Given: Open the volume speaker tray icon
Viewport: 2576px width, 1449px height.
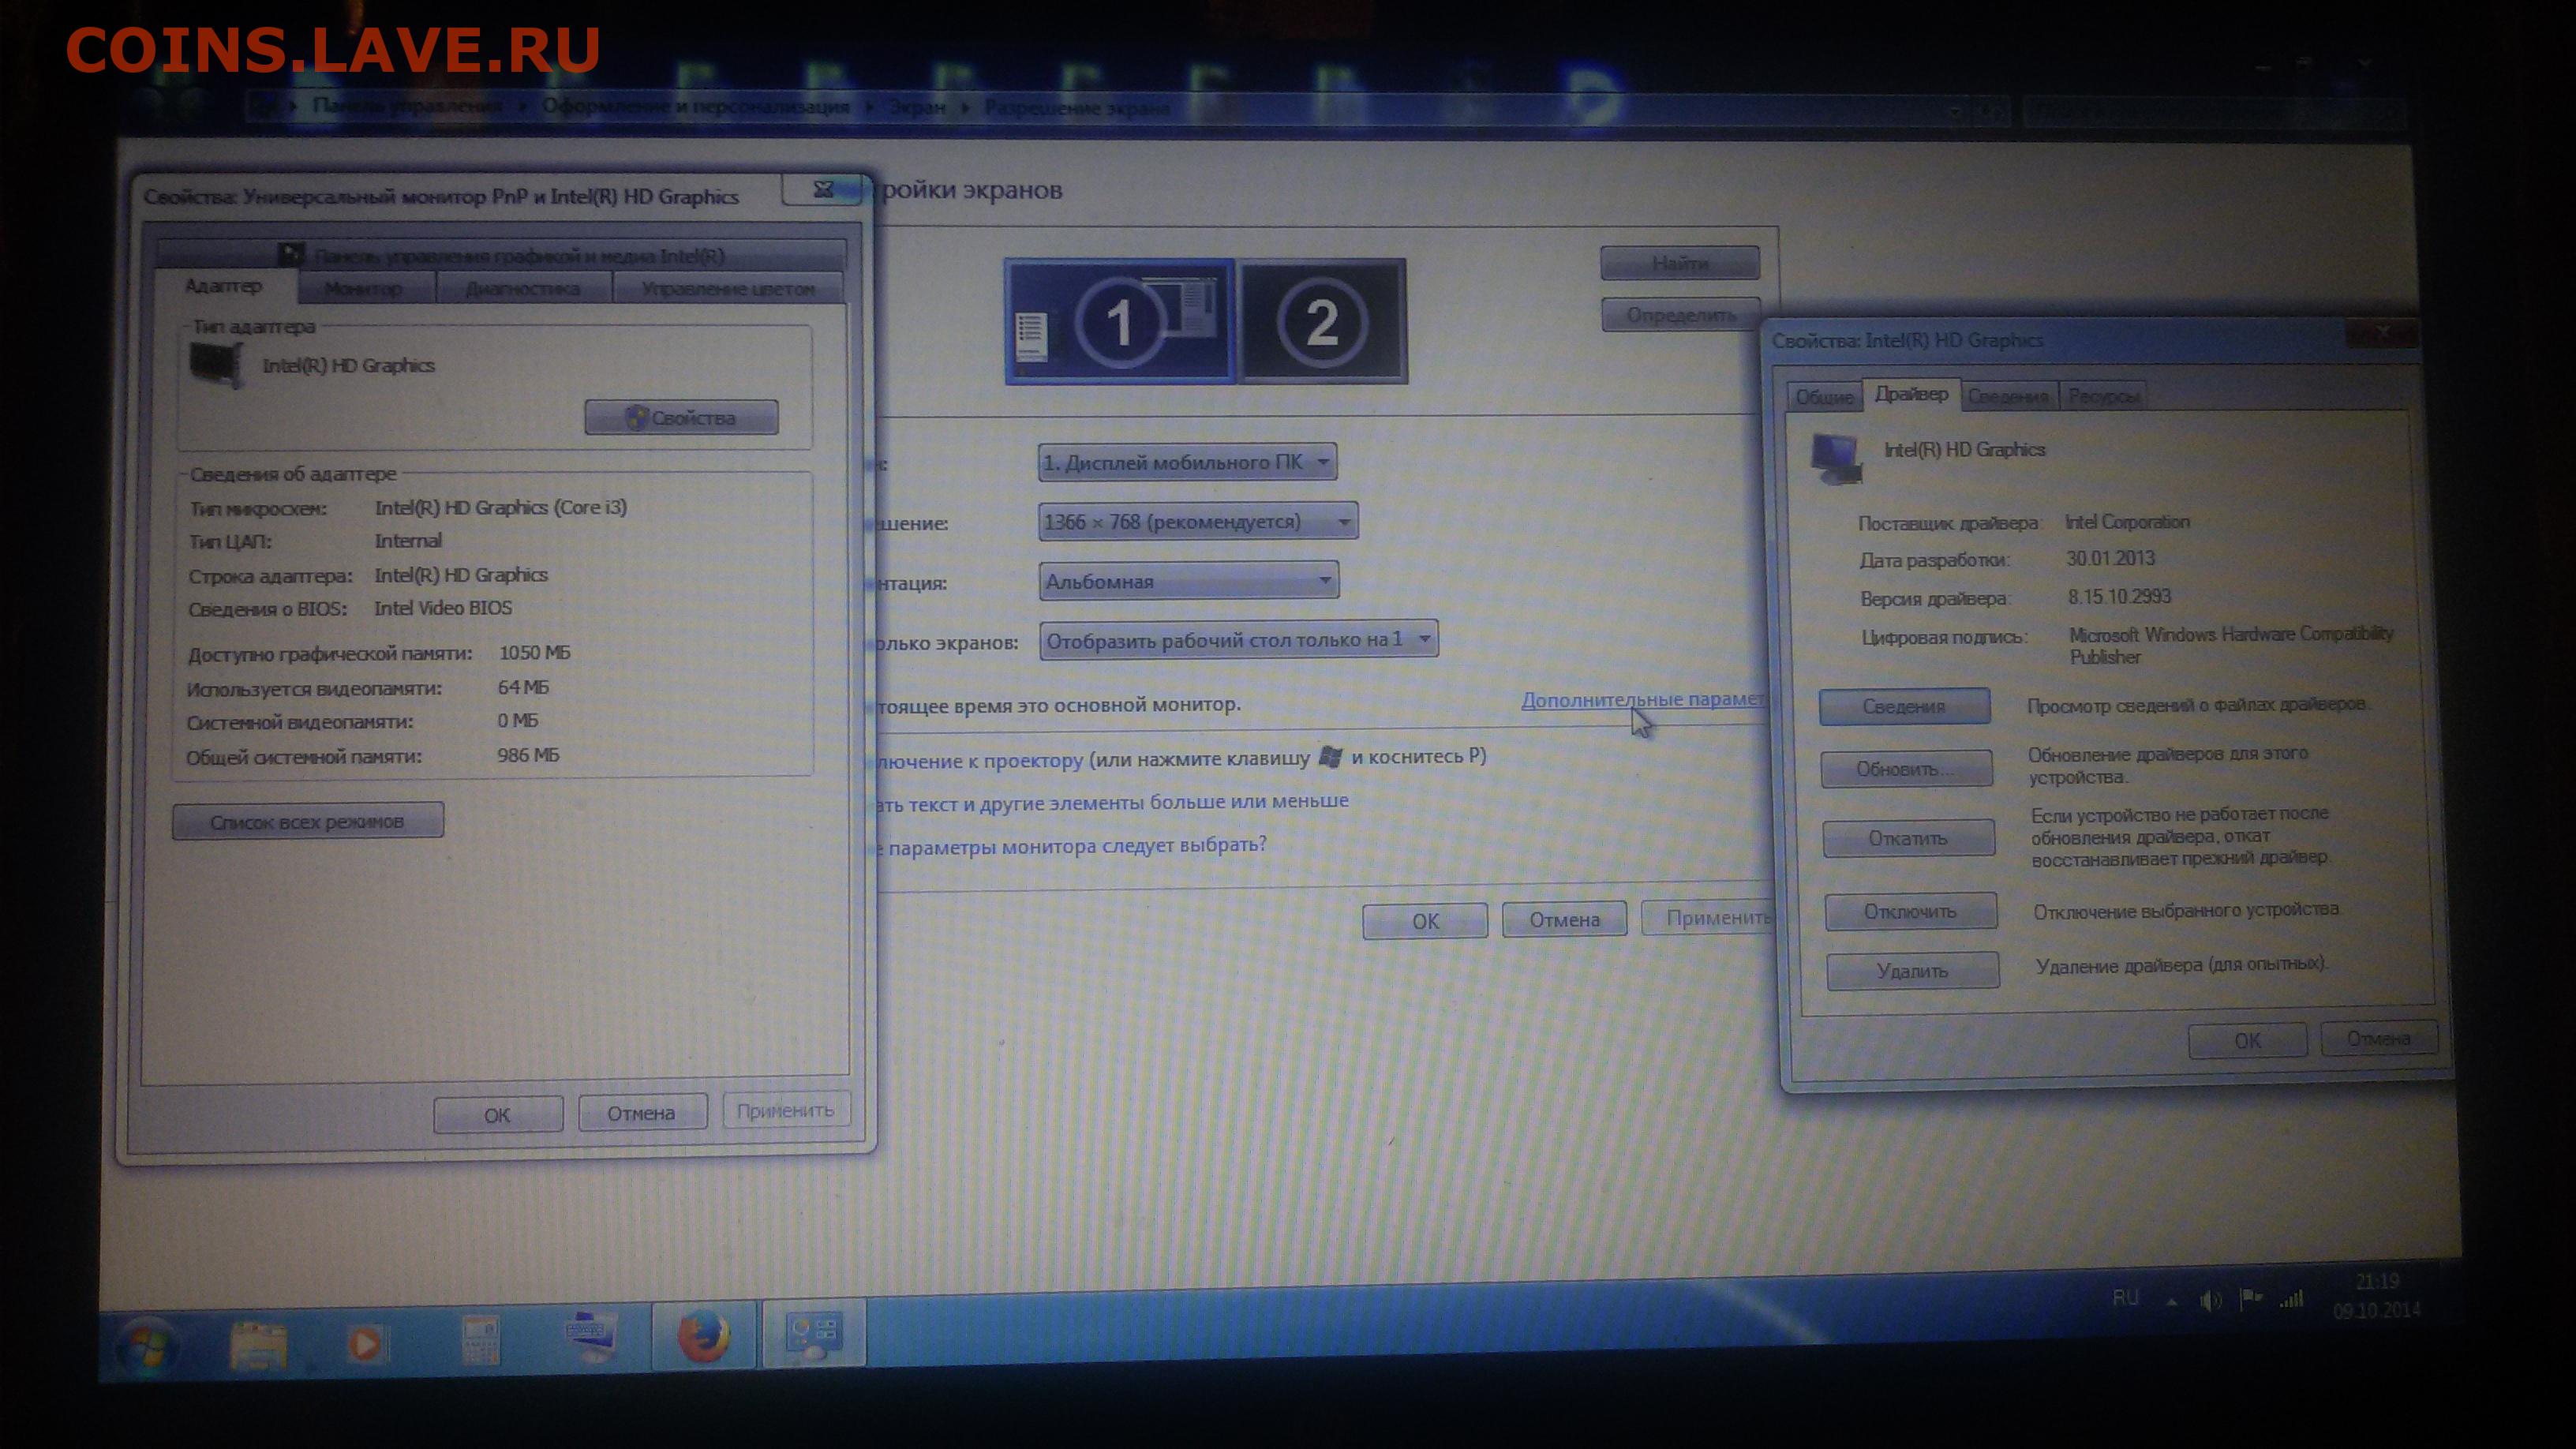Looking at the screenshot, I should pyautogui.click(x=2211, y=1300).
